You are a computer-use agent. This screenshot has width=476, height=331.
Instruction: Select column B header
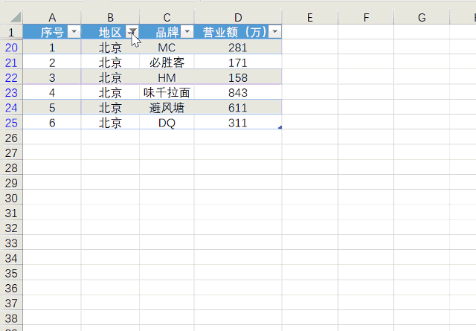tap(110, 17)
